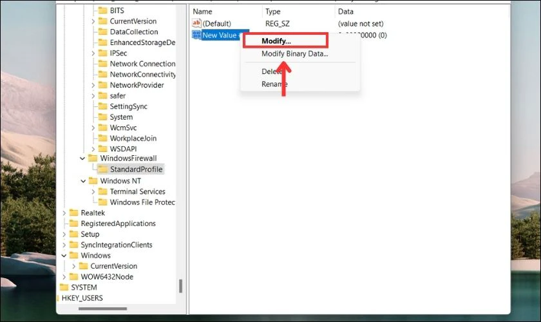Click the WSDAPI folder icon
Screen dimensions: 541x322
[x=103, y=149]
